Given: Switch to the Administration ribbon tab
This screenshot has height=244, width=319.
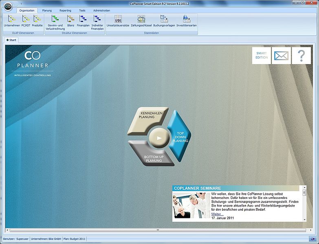Looking at the screenshot, I should (101, 11).
